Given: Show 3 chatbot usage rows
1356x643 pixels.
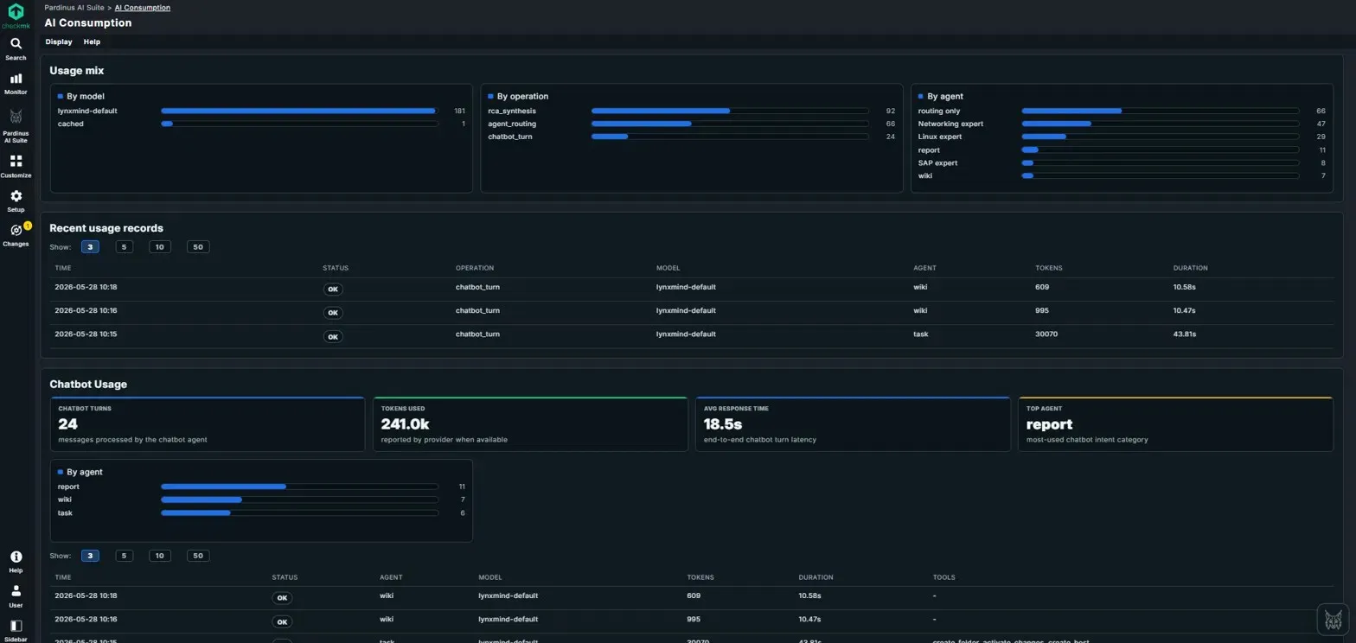Looking at the screenshot, I should click(x=91, y=556).
